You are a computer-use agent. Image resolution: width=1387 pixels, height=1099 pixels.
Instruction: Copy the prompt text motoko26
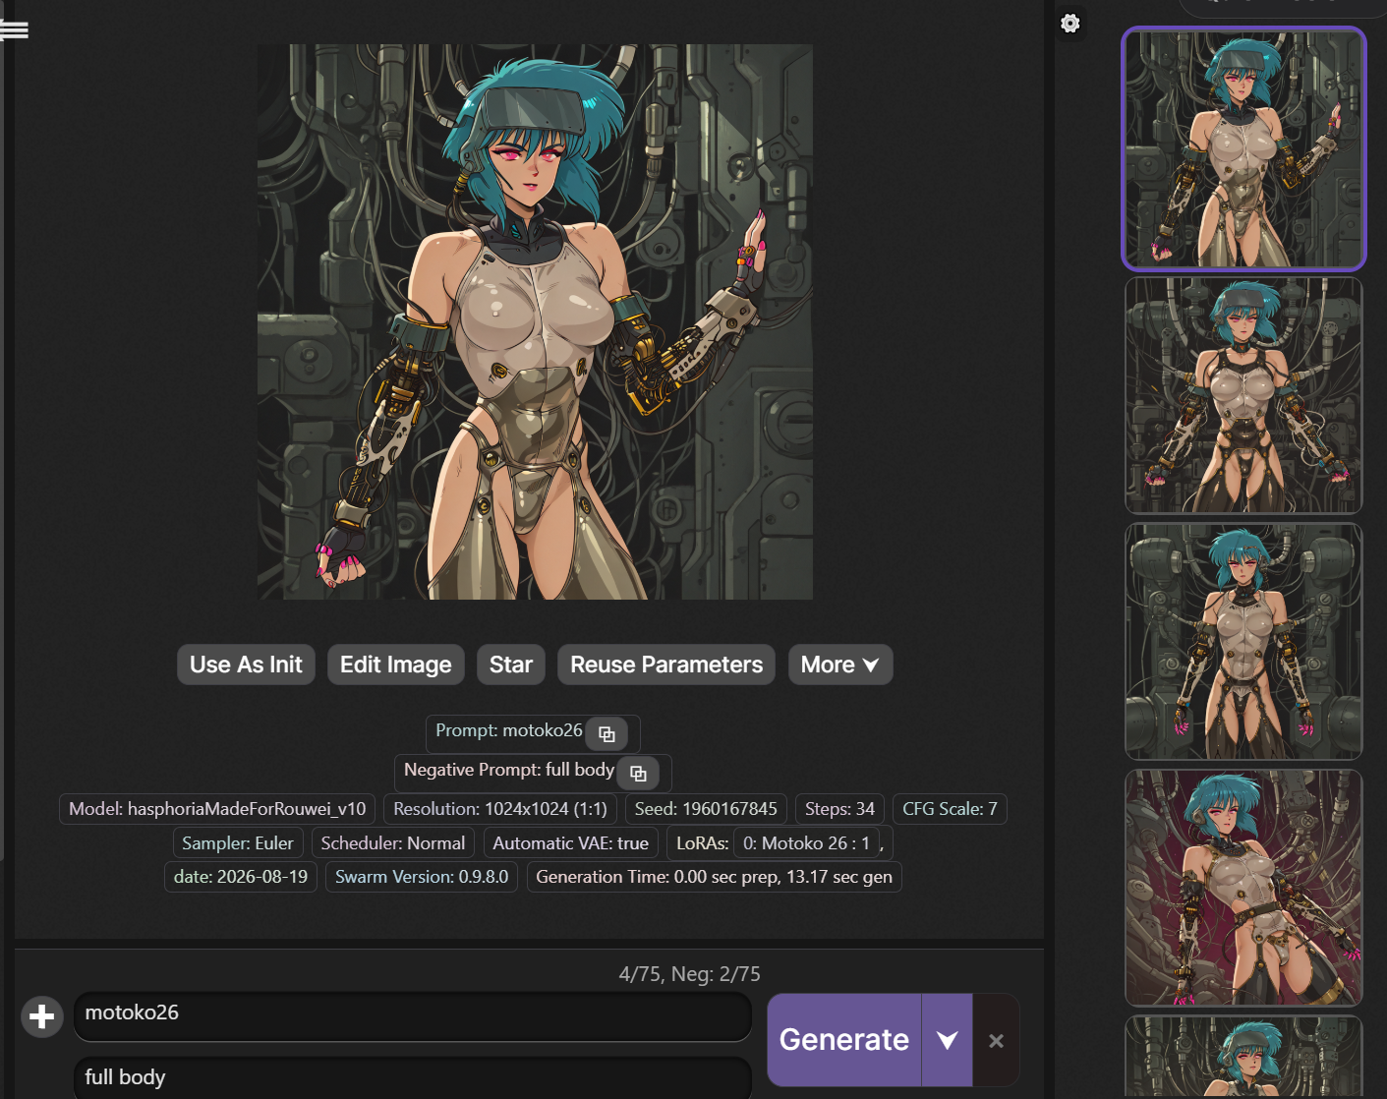tap(607, 734)
